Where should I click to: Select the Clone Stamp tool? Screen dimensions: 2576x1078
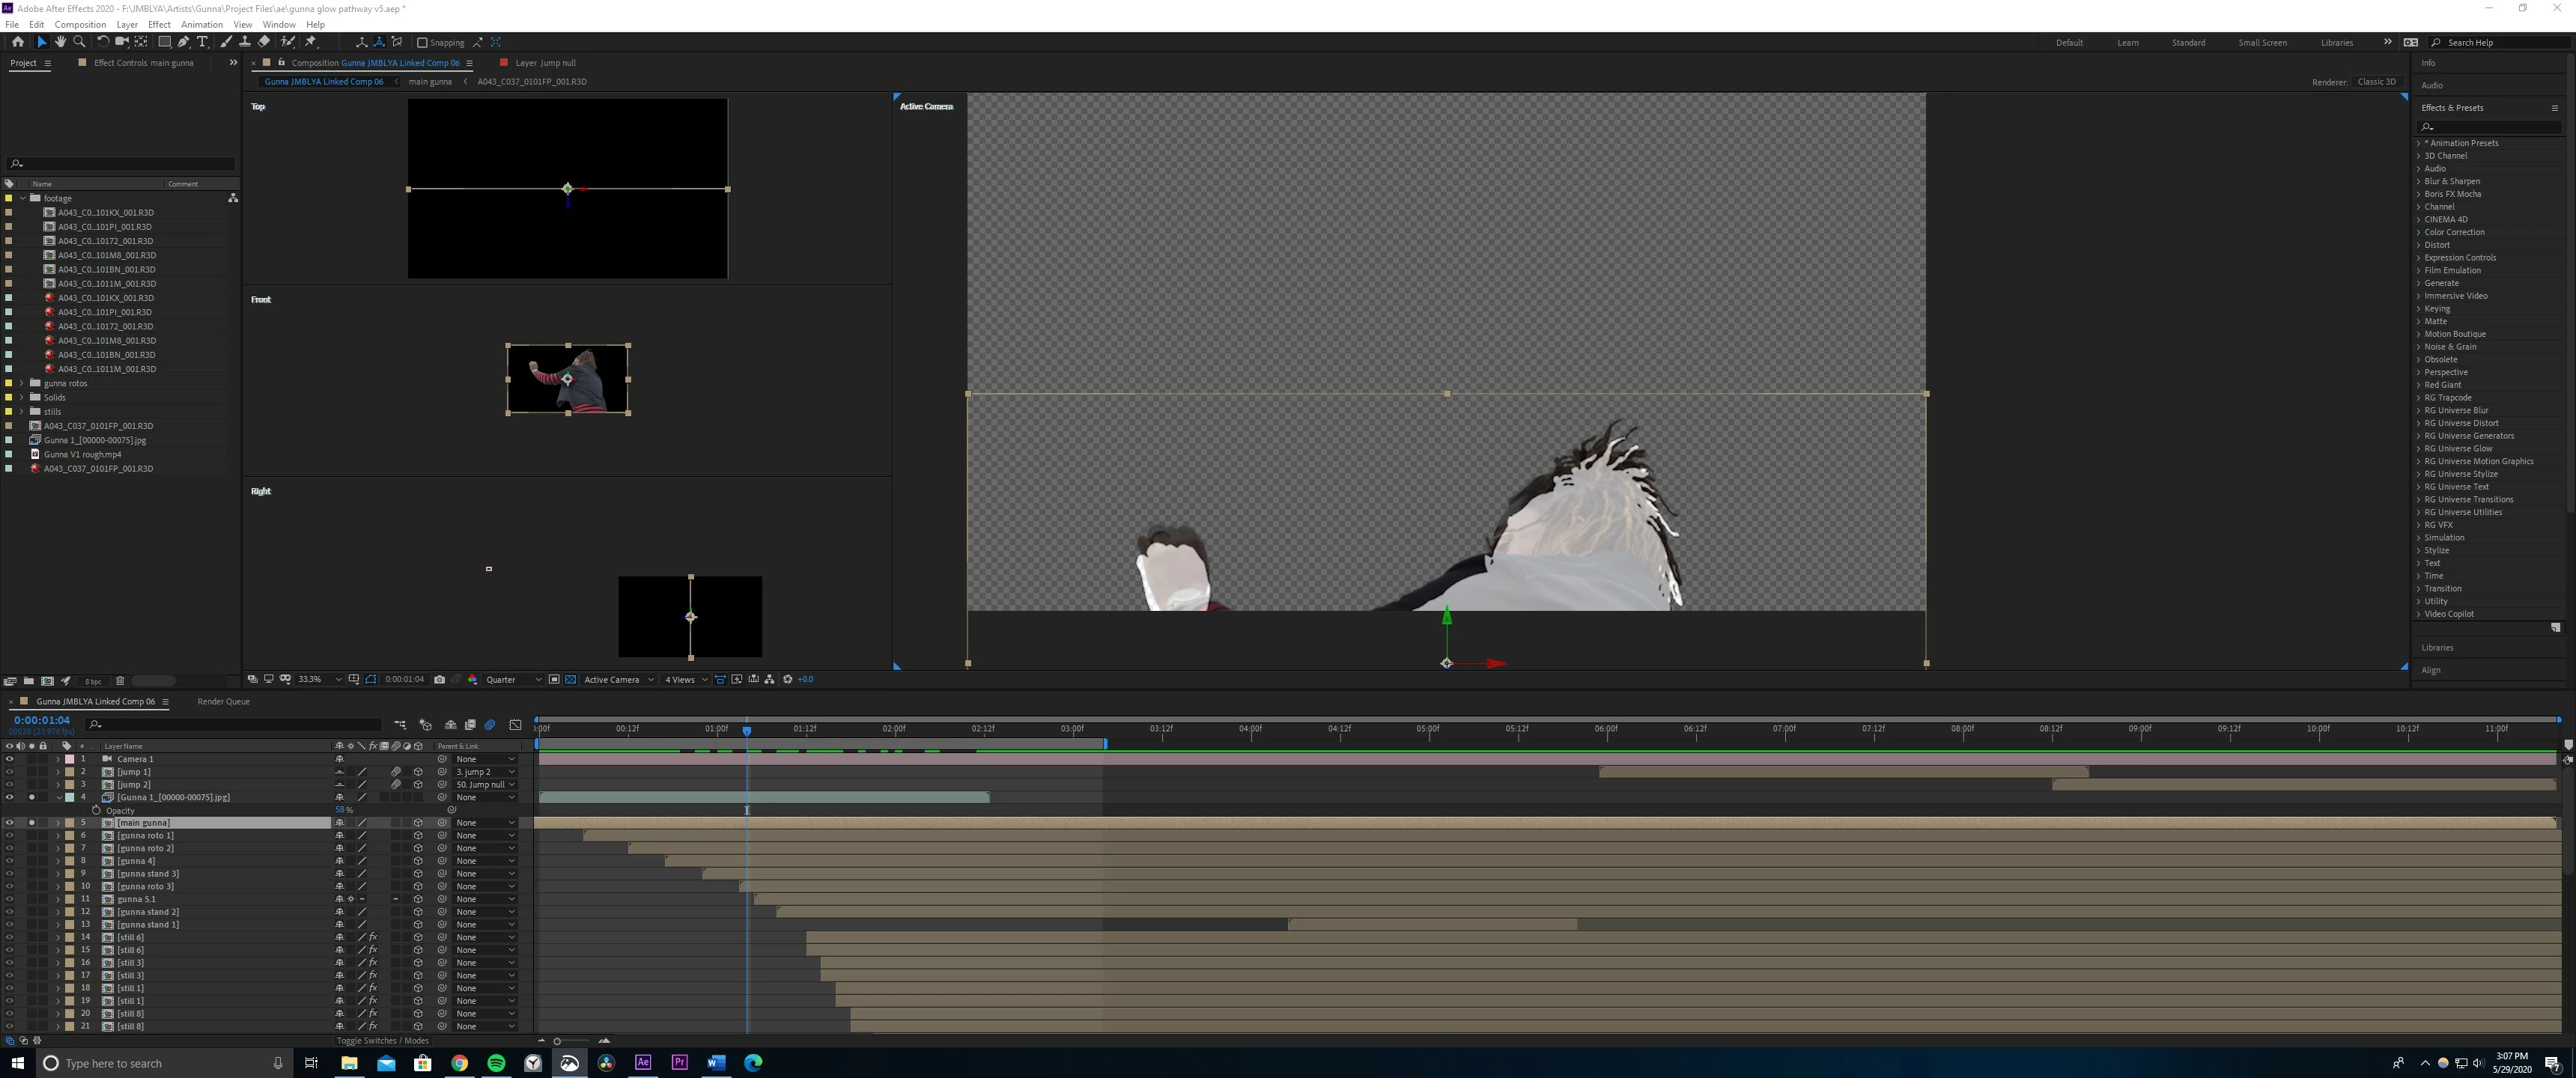point(244,42)
